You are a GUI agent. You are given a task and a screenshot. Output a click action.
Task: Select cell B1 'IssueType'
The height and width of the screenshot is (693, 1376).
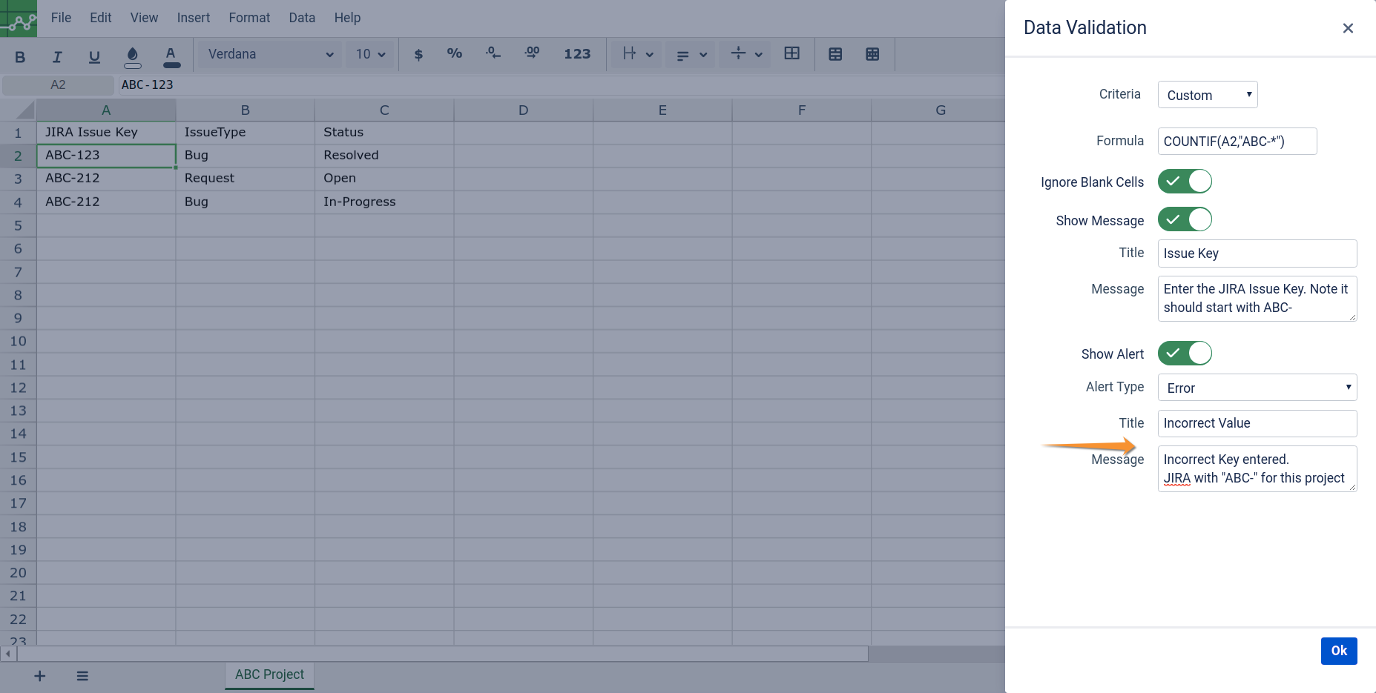point(246,133)
